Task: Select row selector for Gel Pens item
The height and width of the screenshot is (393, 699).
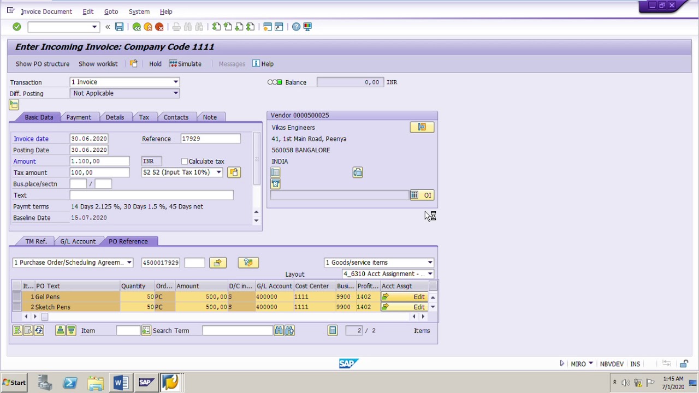Action: 16,297
